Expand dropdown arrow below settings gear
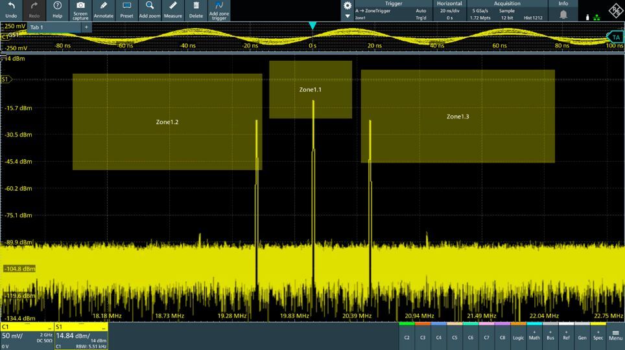 tap(348, 16)
